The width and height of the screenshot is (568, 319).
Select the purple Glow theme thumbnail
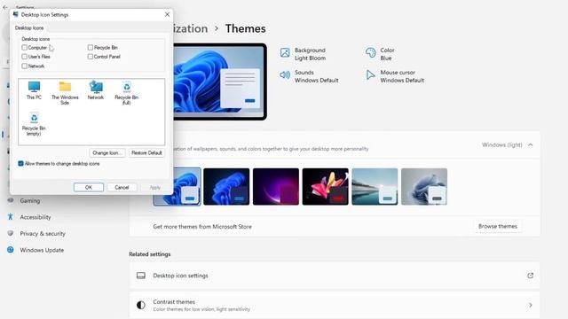[x=276, y=187]
